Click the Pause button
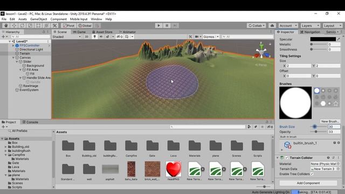Viewport: 345px width, 194px height. (167, 25)
